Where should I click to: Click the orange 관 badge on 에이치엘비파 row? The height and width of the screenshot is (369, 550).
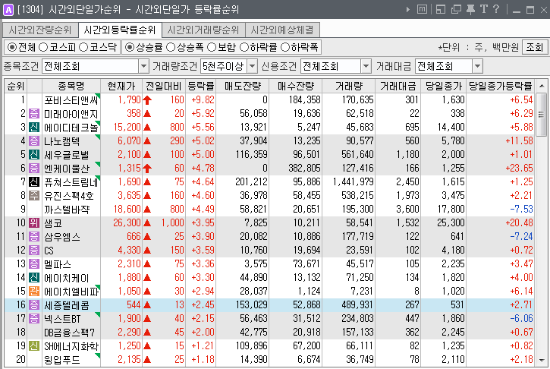pyautogui.click(x=33, y=292)
